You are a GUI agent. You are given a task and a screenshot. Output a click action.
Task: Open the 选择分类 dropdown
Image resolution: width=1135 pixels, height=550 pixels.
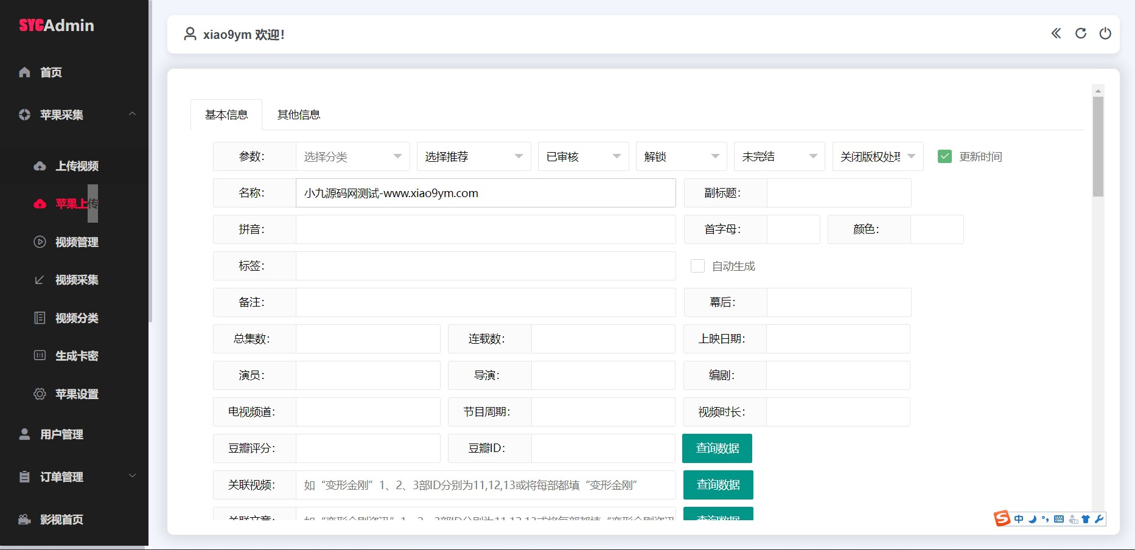click(352, 156)
